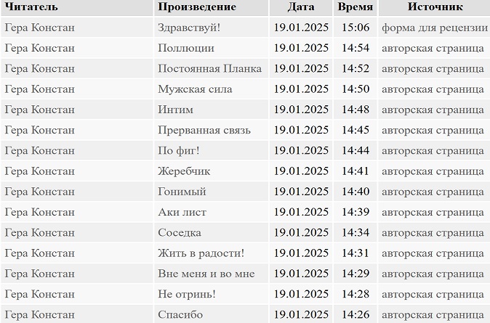
Task: Open the work Жить в радости!
Action: coord(201,253)
